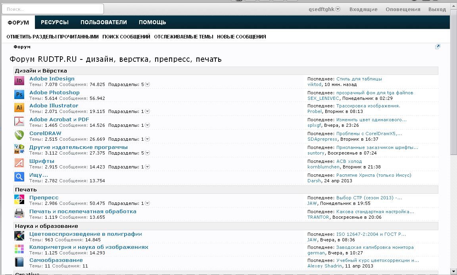Open the CorelDRAW forum link
The width and height of the screenshot is (457, 275).
(46, 133)
